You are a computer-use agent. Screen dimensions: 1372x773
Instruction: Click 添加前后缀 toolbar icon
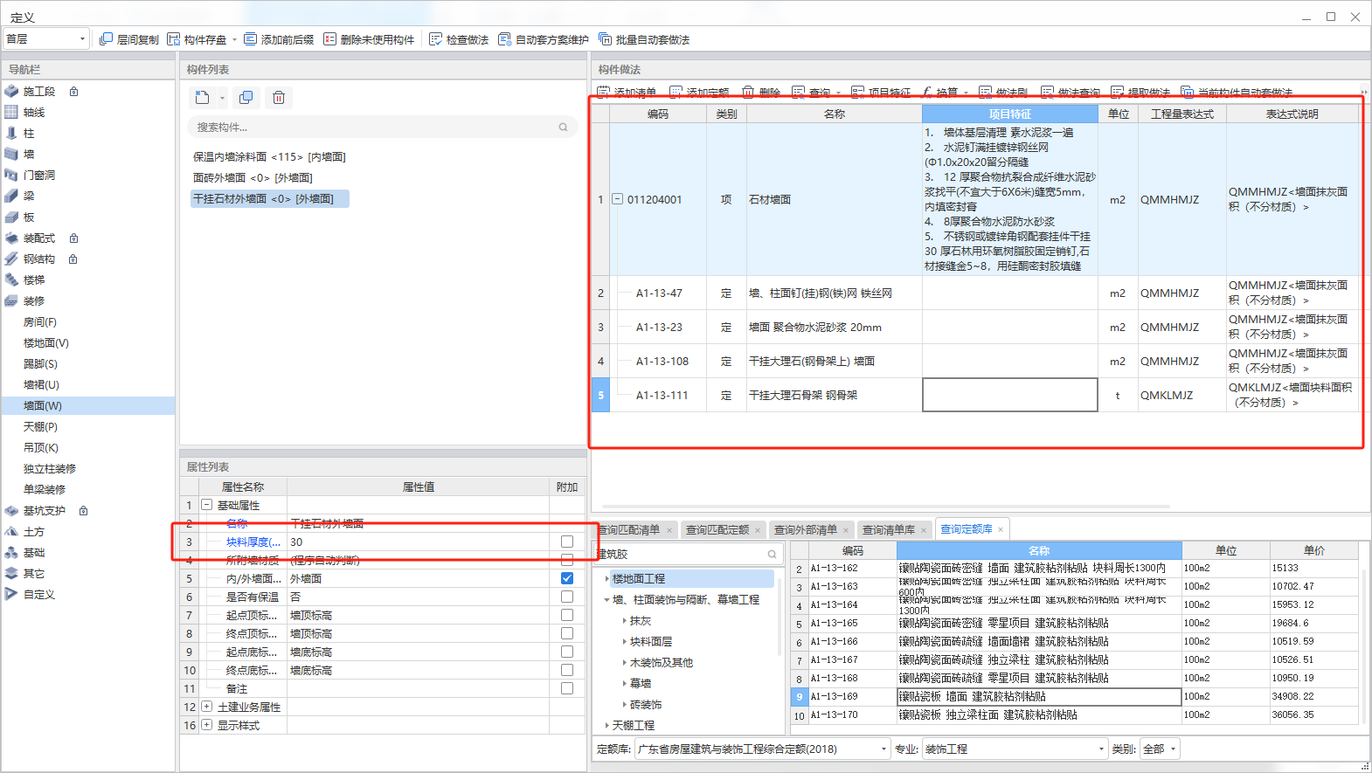251,39
